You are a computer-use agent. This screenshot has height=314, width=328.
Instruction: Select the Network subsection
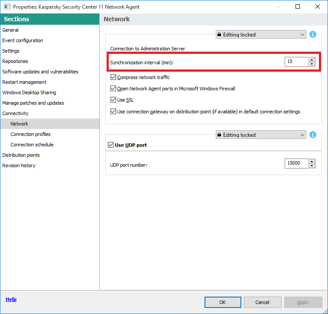tap(50, 124)
